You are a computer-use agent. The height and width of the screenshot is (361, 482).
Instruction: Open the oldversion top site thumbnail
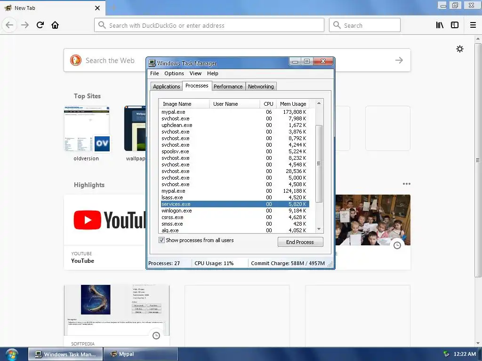(x=87, y=129)
